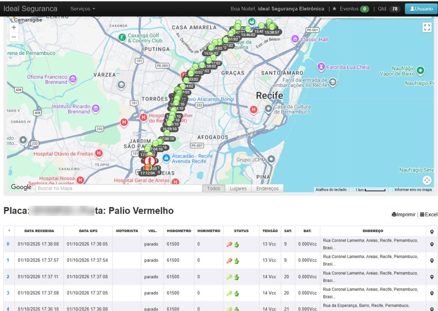Zoom in on the map
Screen dimensions: 438x311
point(14,27)
